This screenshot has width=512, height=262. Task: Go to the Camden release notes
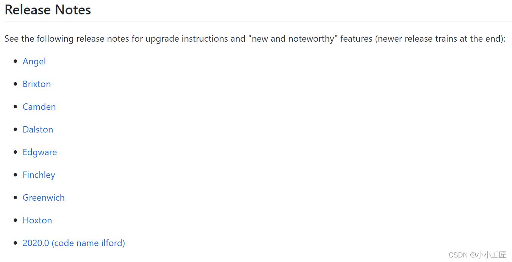pyautogui.click(x=39, y=107)
